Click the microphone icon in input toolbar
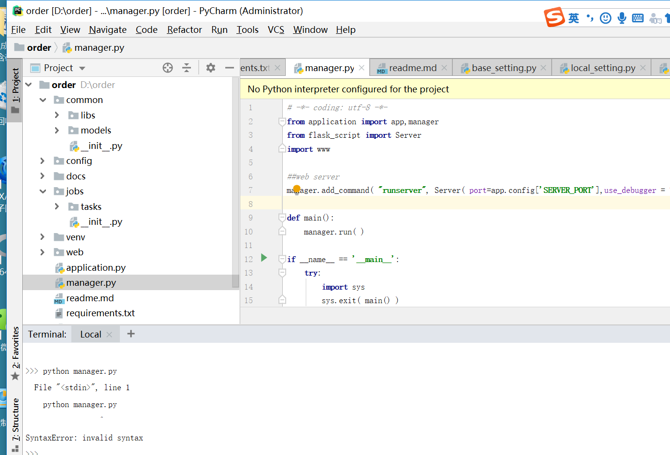This screenshot has height=455, width=670. pos(622,18)
